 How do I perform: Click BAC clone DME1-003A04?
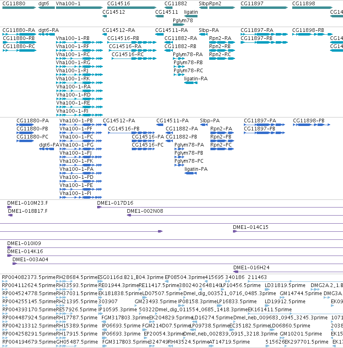coord(30,260)
